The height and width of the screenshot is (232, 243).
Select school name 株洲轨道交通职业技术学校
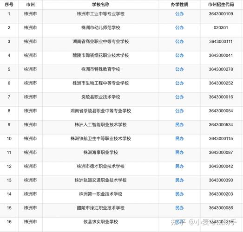tap(101, 180)
